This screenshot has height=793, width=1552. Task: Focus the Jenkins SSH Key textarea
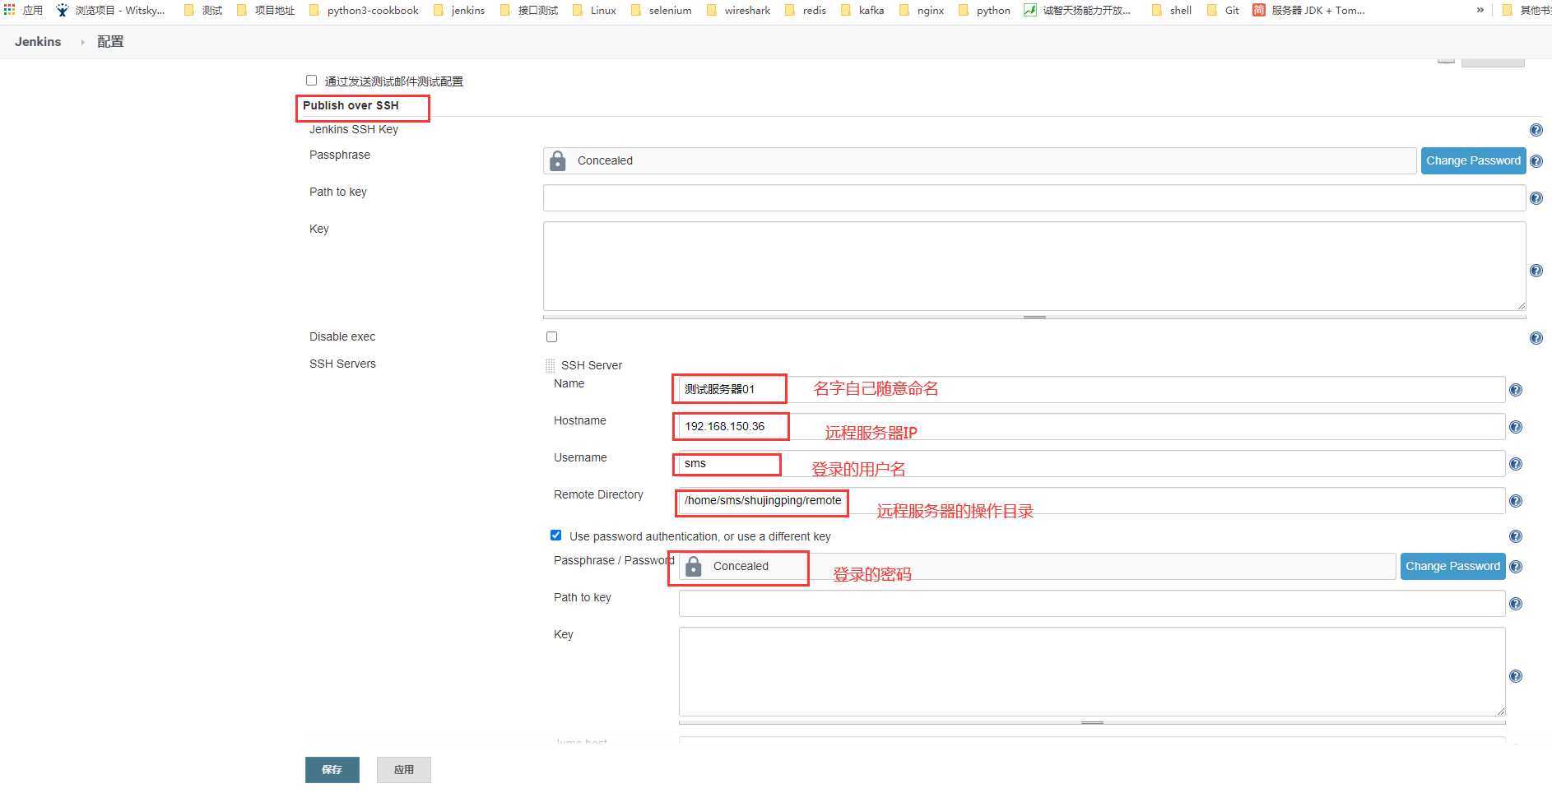(1034, 266)
